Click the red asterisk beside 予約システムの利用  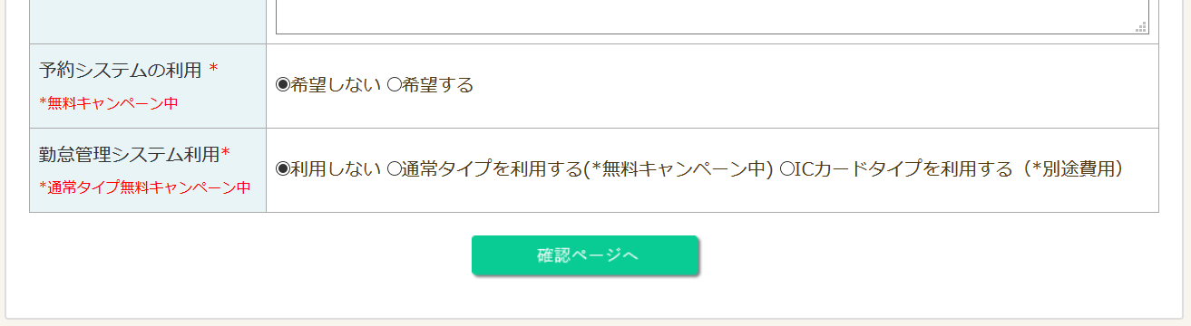213,69
